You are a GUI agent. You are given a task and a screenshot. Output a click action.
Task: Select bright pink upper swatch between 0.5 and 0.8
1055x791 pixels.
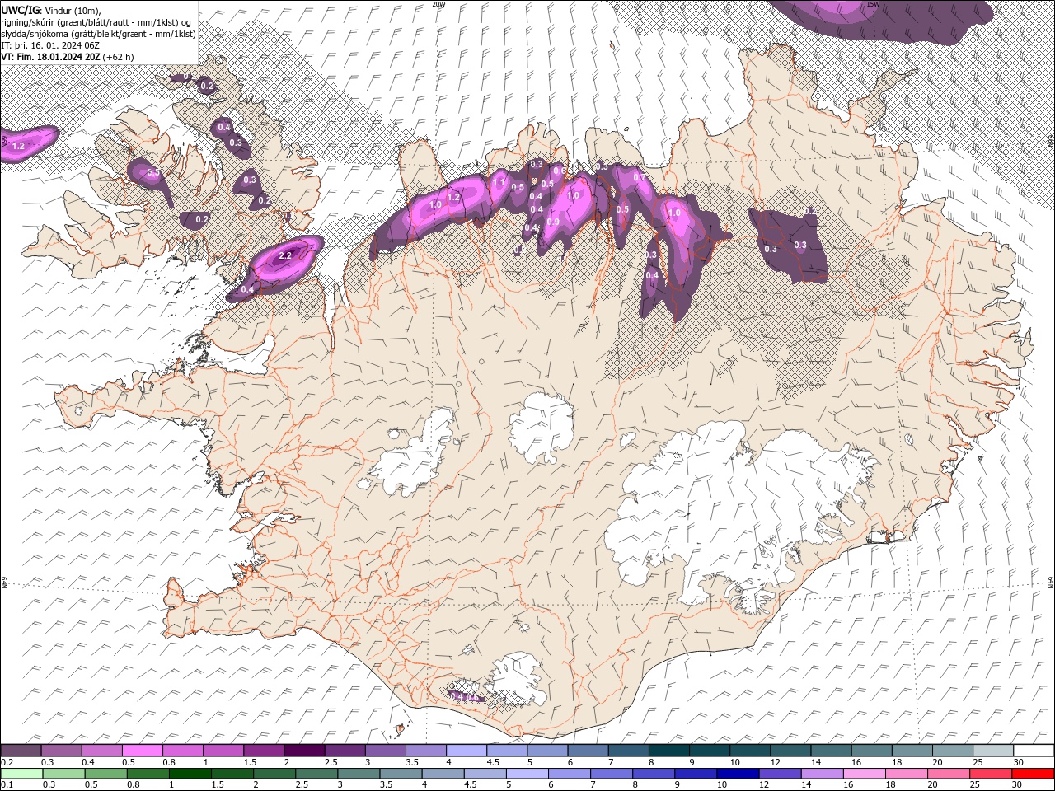[142, 751]
